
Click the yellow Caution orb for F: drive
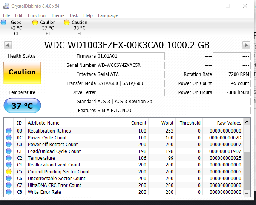coord(67,22)
